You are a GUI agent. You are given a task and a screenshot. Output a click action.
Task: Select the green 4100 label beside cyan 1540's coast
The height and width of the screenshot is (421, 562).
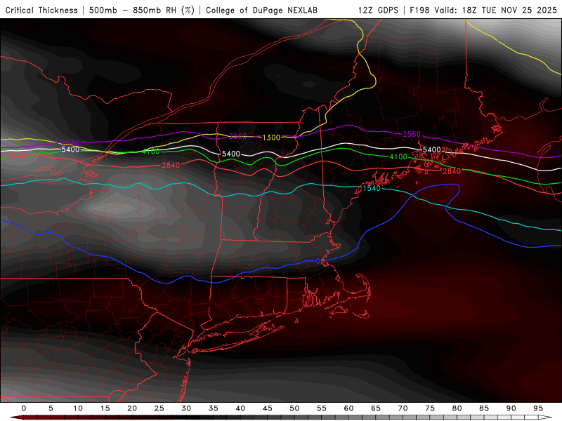tap(398, 156)
